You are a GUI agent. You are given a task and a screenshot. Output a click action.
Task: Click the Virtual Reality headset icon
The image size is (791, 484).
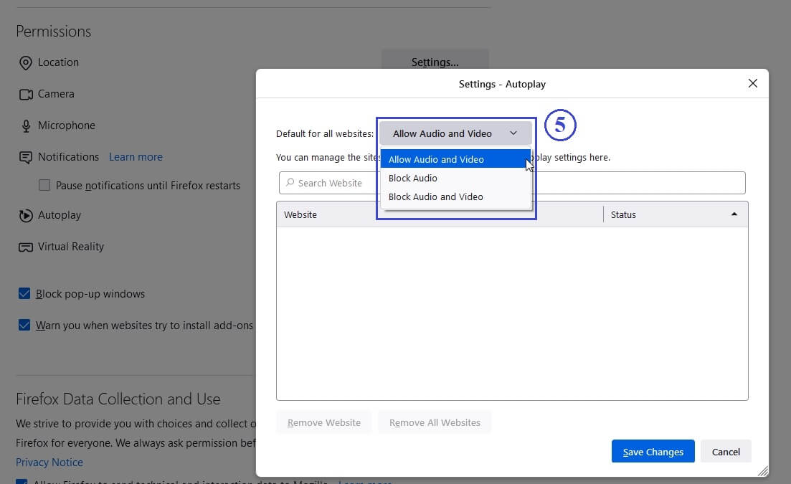[25, 247]
